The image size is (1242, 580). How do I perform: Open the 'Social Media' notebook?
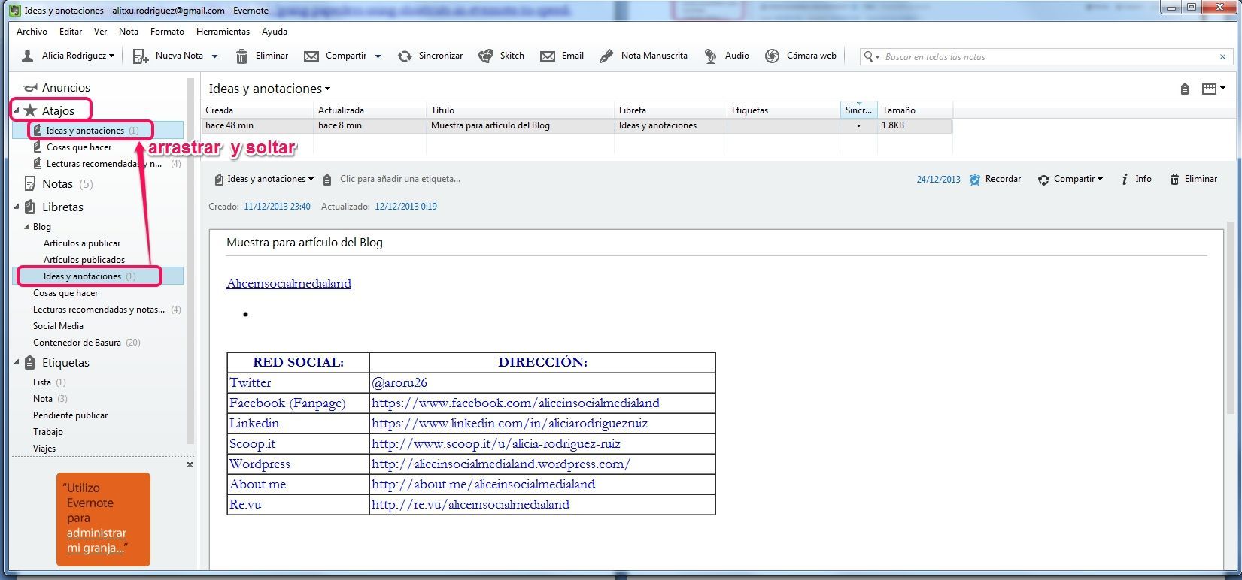point(58,326)
